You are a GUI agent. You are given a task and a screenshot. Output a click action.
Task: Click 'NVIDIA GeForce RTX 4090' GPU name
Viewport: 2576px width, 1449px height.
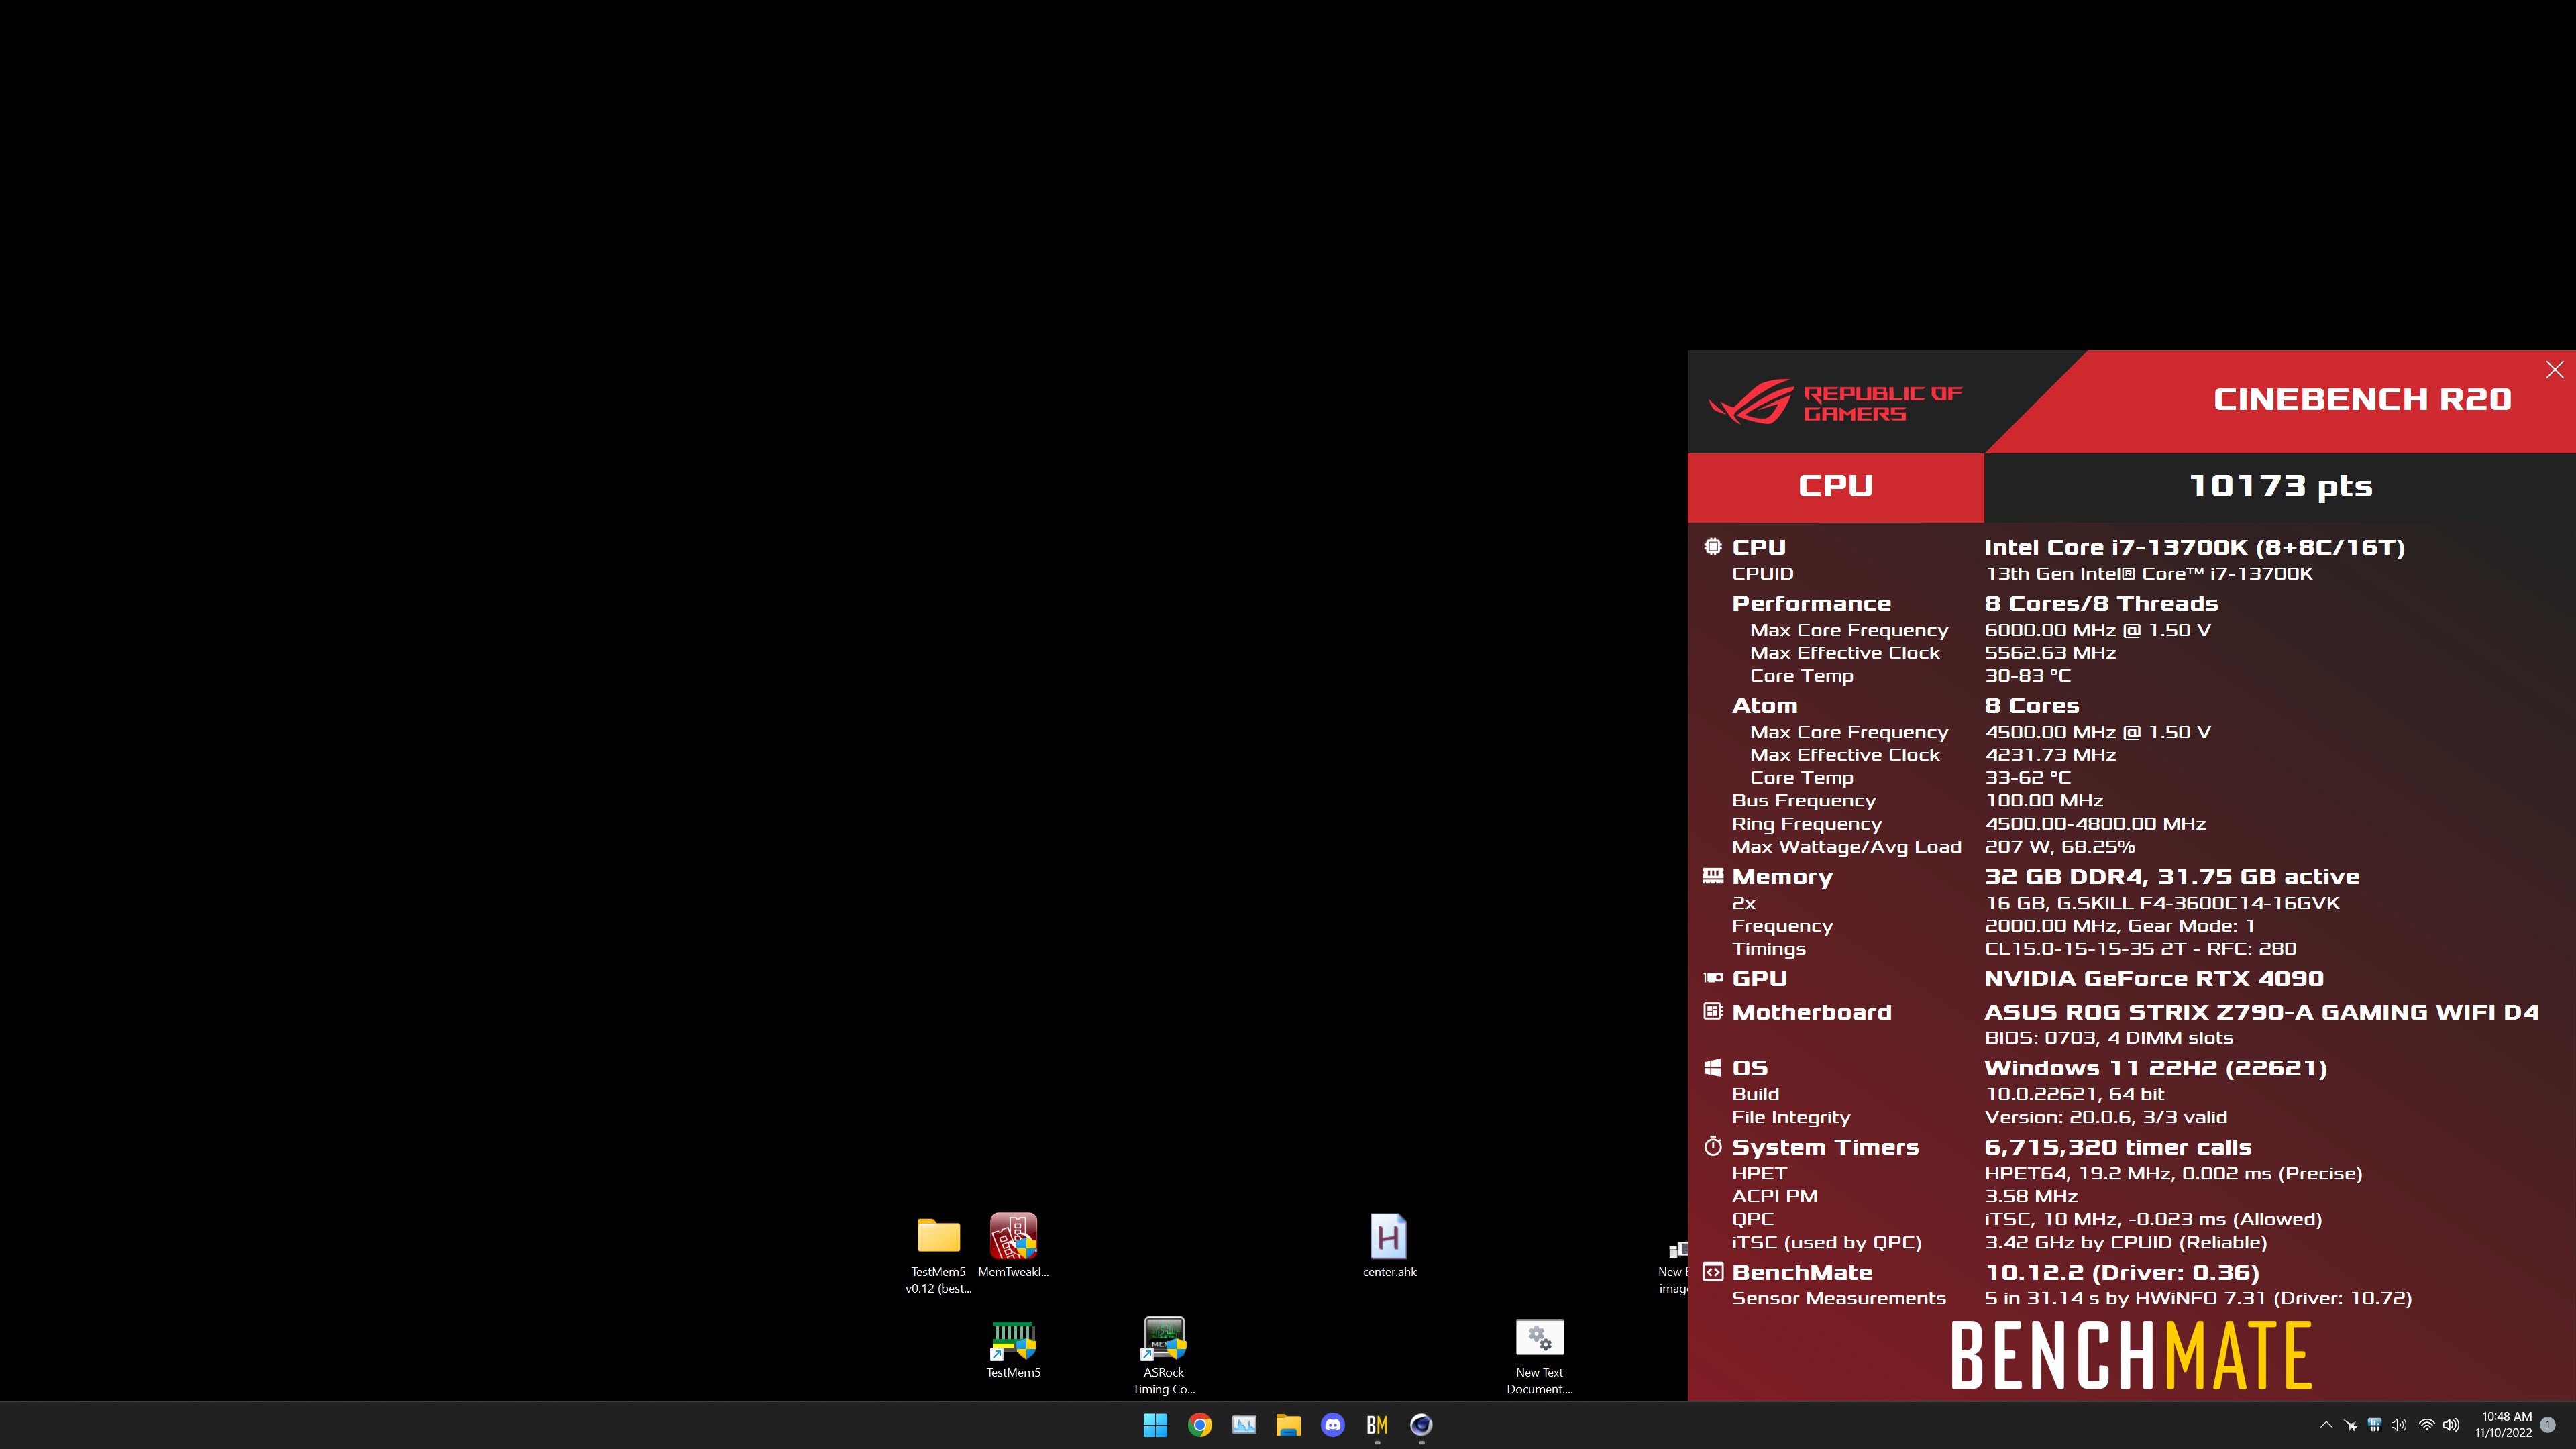pyautogui.click(x=2154, y=978)
